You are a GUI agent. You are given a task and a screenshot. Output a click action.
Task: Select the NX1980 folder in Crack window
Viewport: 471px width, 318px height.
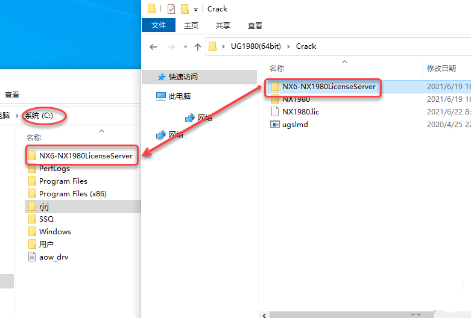[x=296, y=99]
